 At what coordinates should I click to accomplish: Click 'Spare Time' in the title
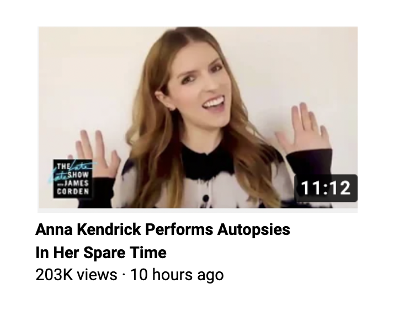tap(125, 253)
